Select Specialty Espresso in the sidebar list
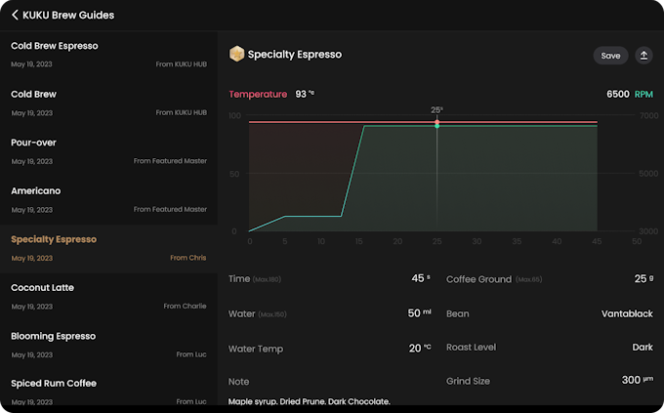This screenshot has width=664, height=413. 108,249
